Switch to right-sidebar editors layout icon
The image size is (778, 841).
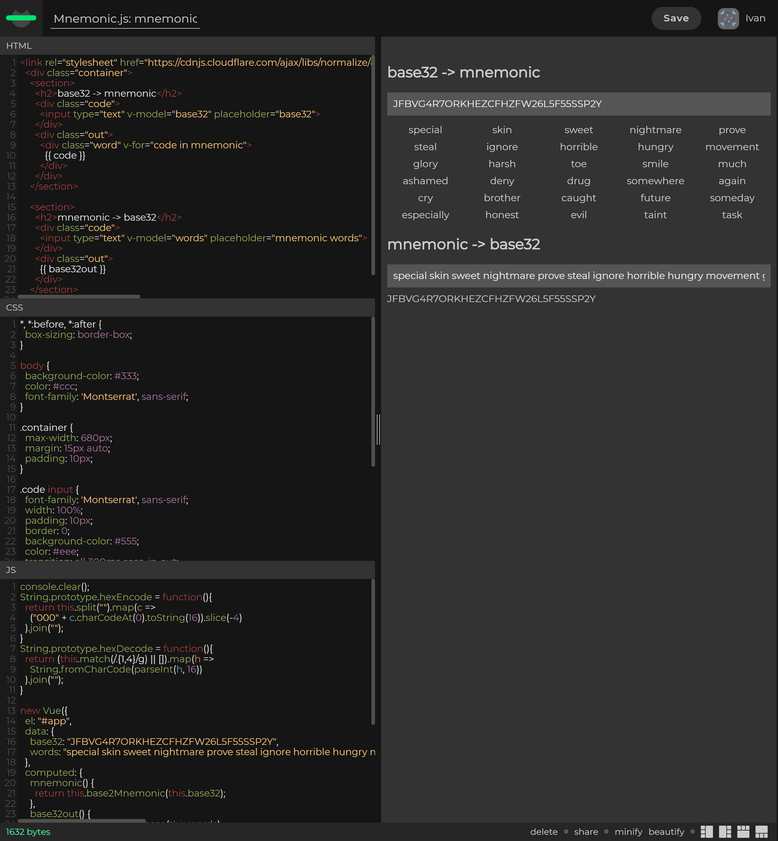coord(725,832)
